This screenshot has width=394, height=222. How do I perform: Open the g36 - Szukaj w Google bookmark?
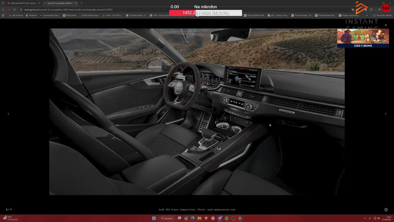278,15
